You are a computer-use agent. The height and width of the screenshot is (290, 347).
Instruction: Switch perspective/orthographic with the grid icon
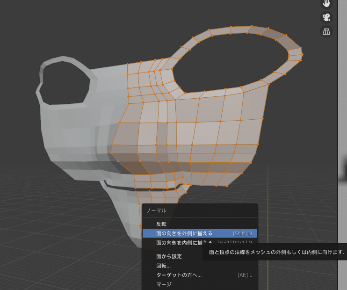326,31
